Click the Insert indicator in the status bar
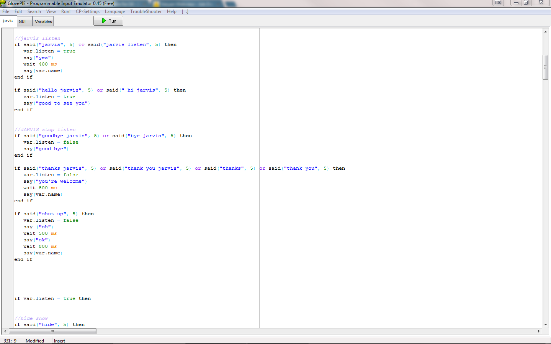This screenshot has width=551, height=344. pos(59,341)
